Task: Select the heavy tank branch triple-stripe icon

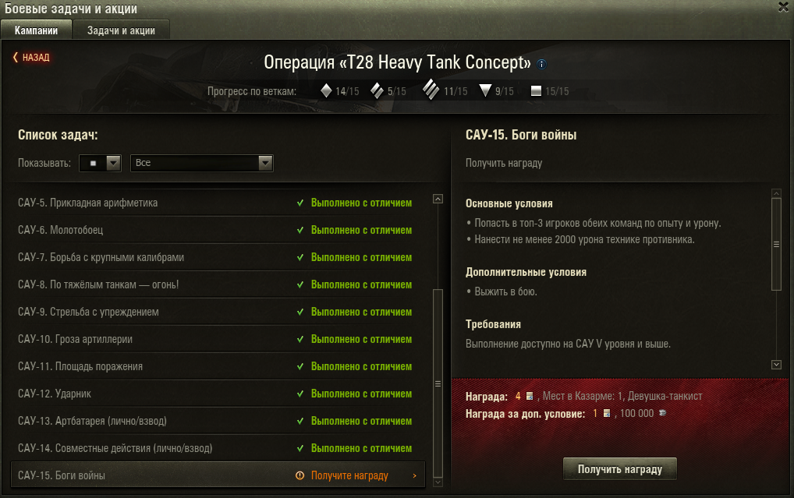Action: (431, 90)
